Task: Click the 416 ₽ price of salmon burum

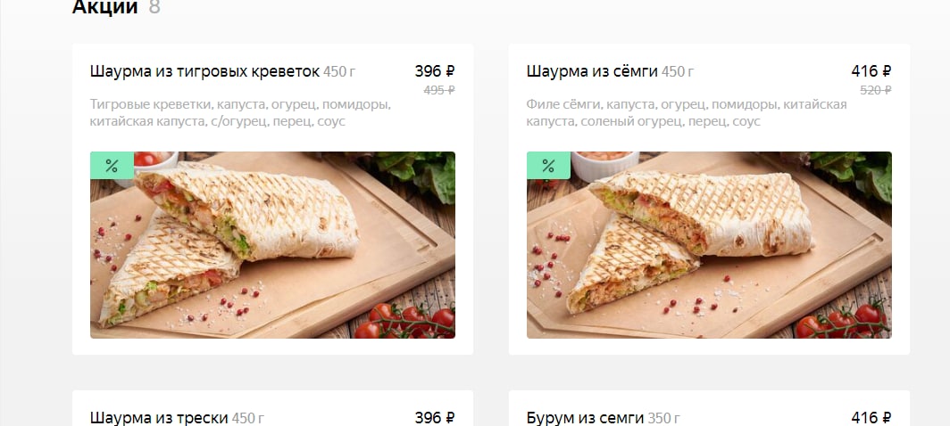Action: tap(871, 417)
